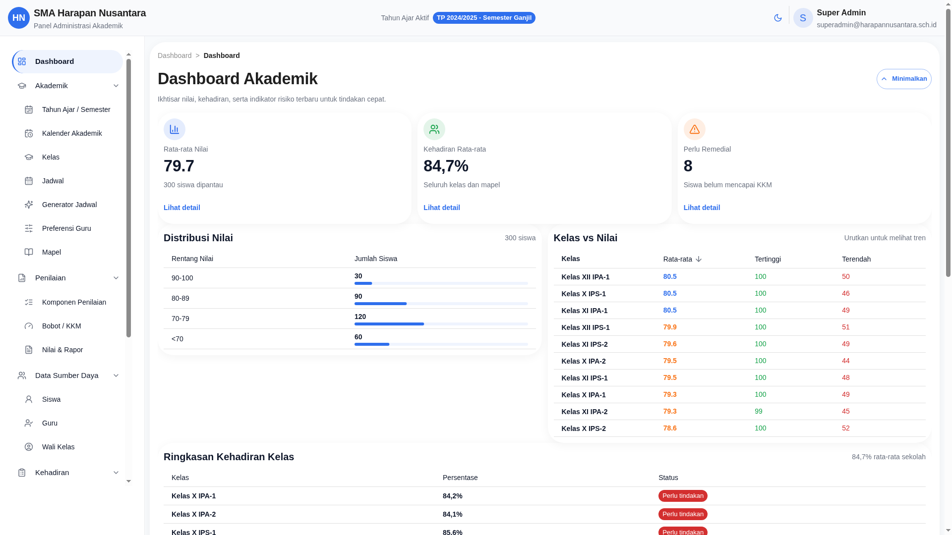Screen dimensions: 952x535
Task: Open the Dashboard sidebar icon
Action: (21, 61)
